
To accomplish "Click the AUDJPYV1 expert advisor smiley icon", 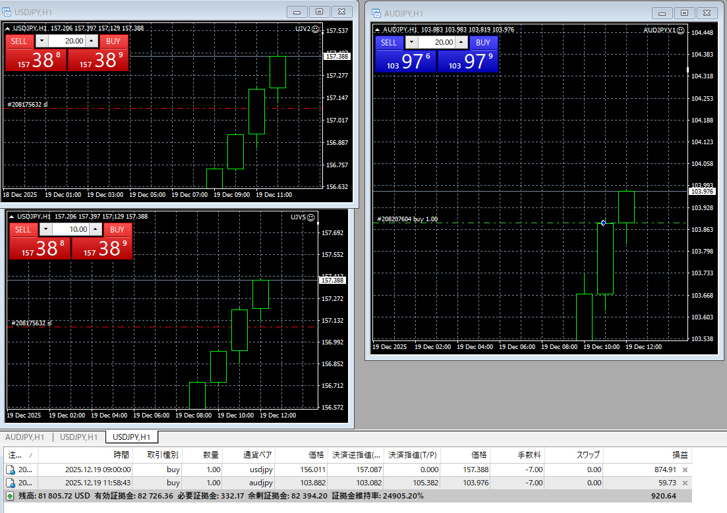I will coord(682,30).
